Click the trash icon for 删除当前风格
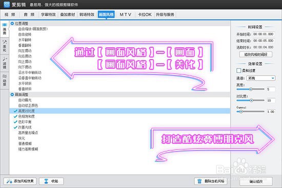This screenshot has width=282, height=188. (x=199, y=181)
